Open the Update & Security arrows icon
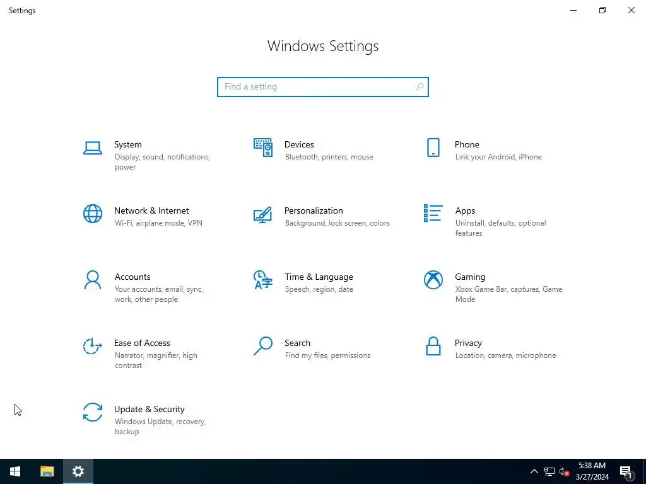 pos(93,412)
